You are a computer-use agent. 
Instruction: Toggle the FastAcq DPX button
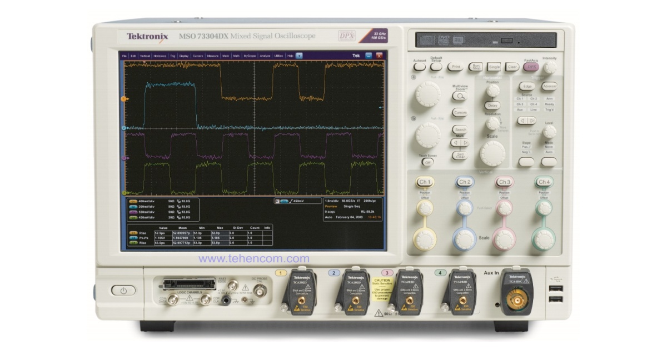coord(531,67)
